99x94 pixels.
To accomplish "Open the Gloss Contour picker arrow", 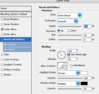I will [66, 66].
